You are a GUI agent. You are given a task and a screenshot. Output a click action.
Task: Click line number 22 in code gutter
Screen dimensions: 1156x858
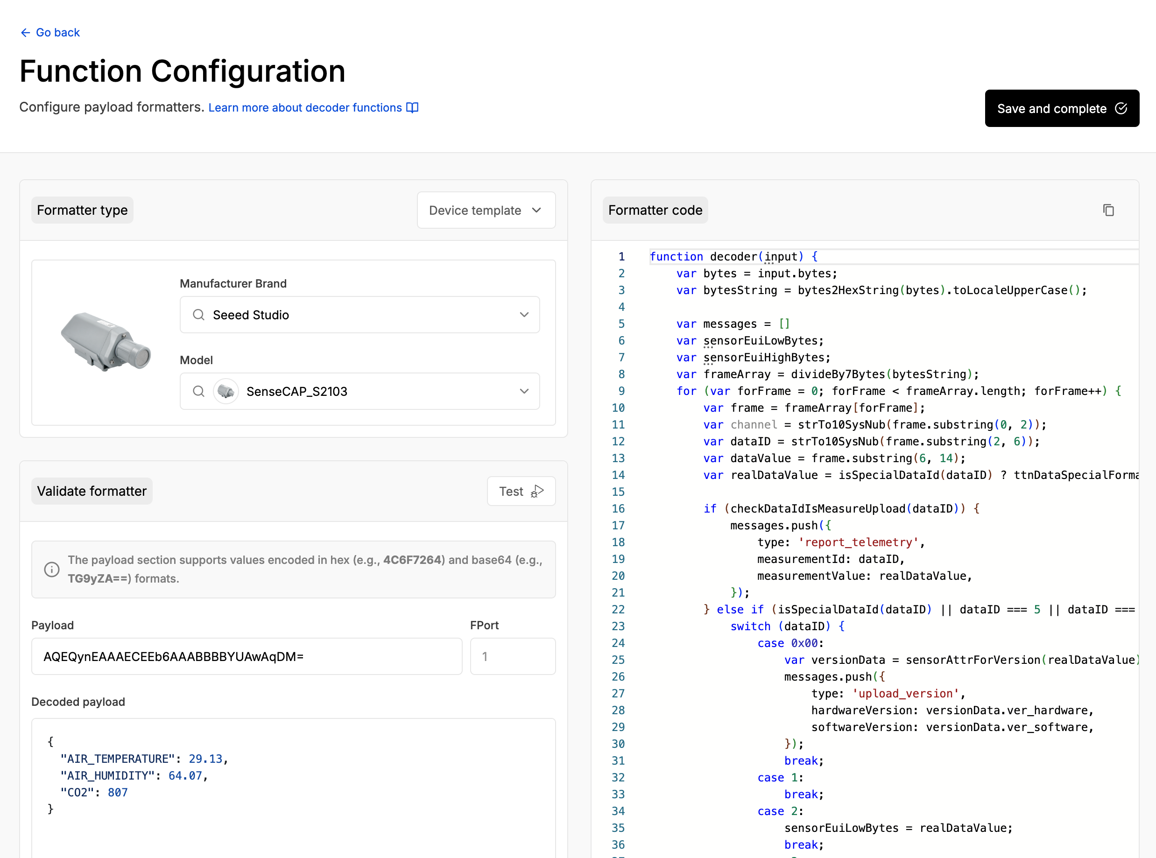(x=618, y=610)
